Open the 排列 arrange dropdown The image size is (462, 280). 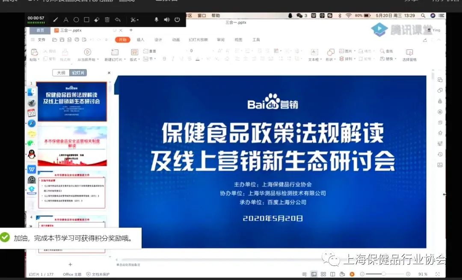(347, 59)
